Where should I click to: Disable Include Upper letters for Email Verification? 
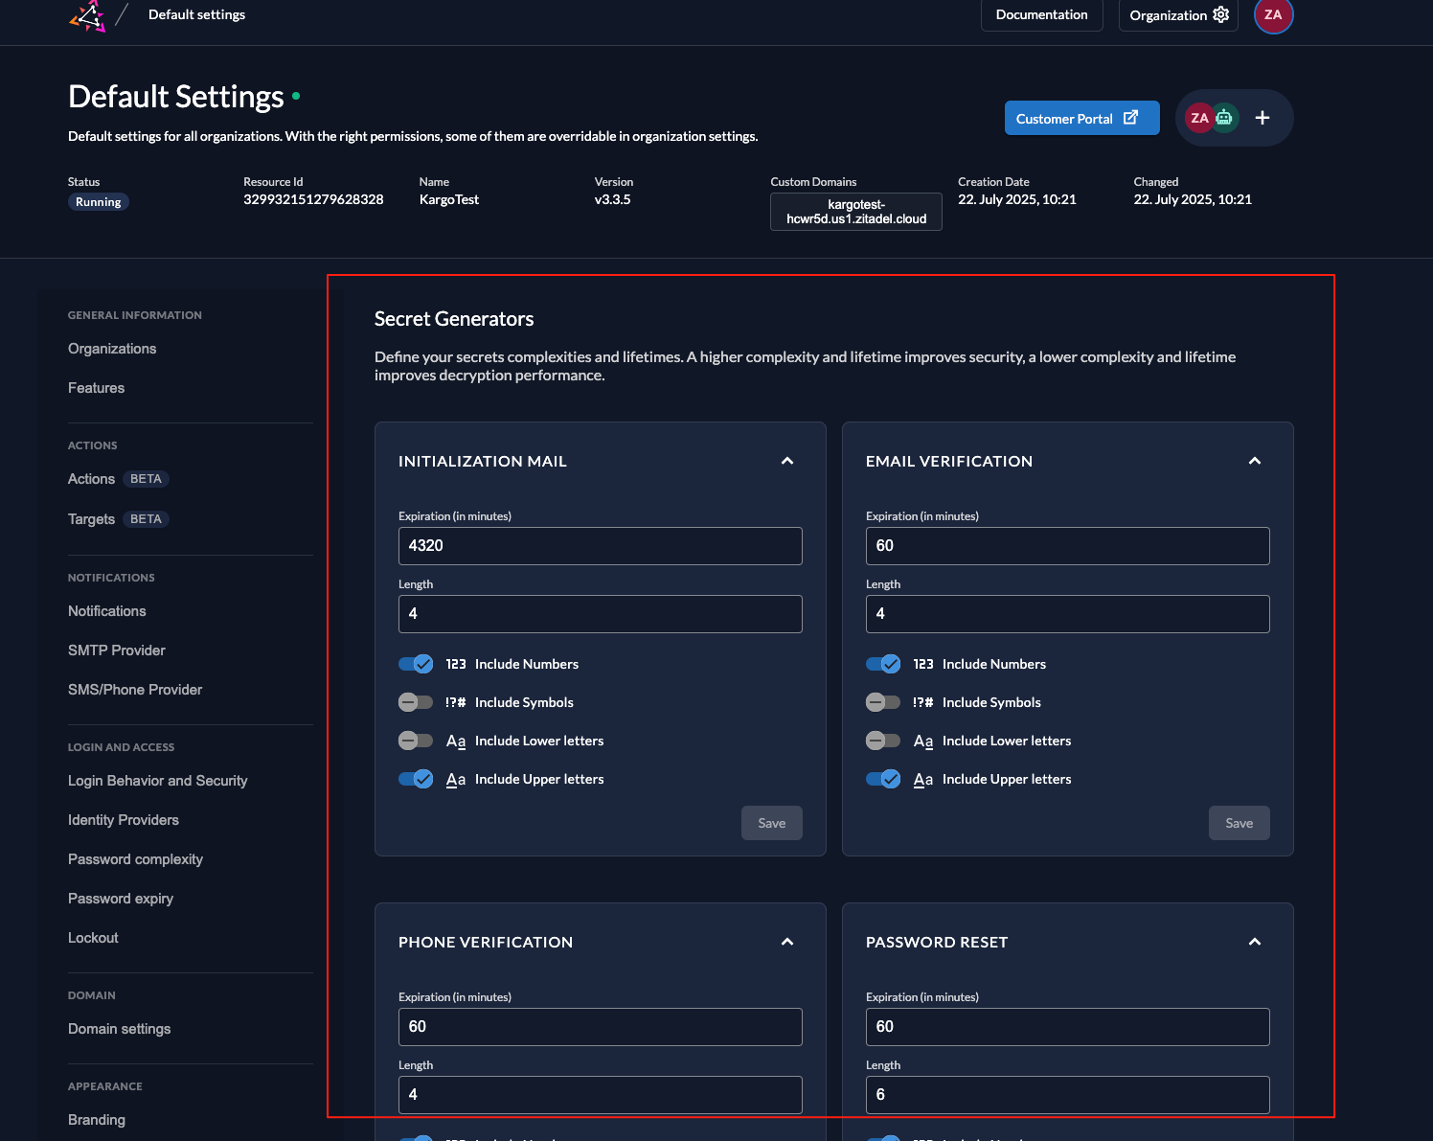(x=883, y=779)
